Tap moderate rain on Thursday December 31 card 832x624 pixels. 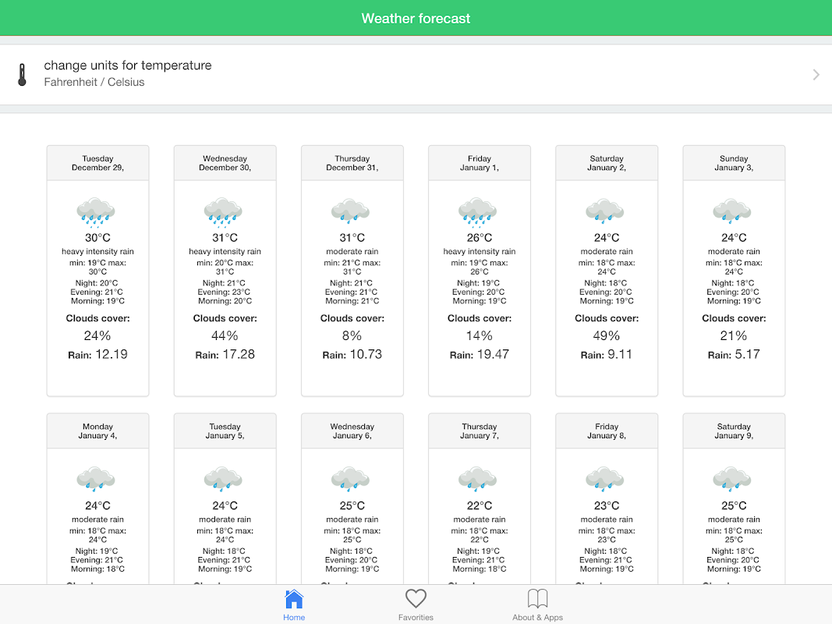point(352,251)
